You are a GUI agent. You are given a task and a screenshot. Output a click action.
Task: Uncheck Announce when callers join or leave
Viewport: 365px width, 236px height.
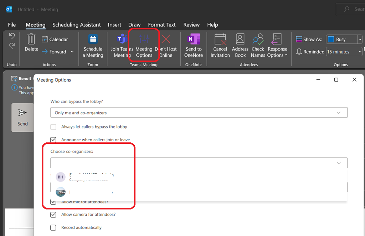click(53, 140)
